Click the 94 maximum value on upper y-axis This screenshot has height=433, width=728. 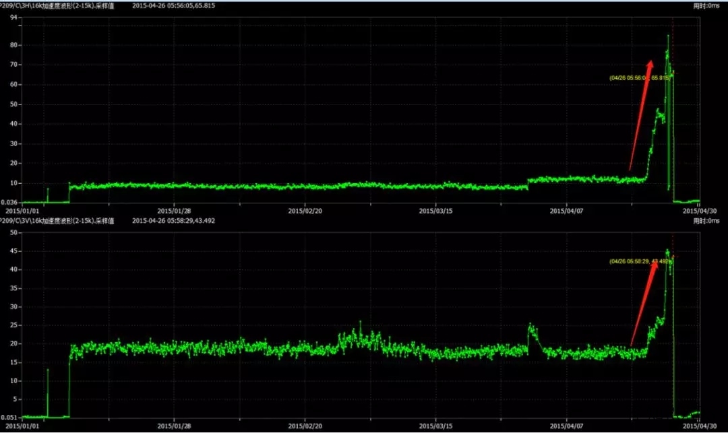pos(13,18)
